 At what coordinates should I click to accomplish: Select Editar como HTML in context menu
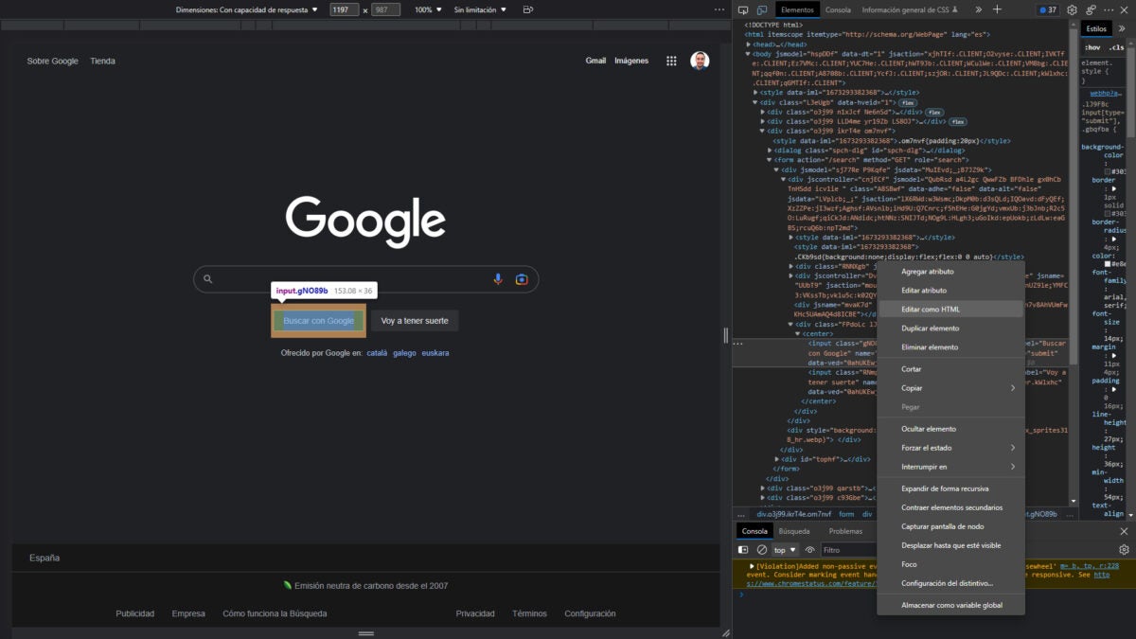(x=930, y=310)
